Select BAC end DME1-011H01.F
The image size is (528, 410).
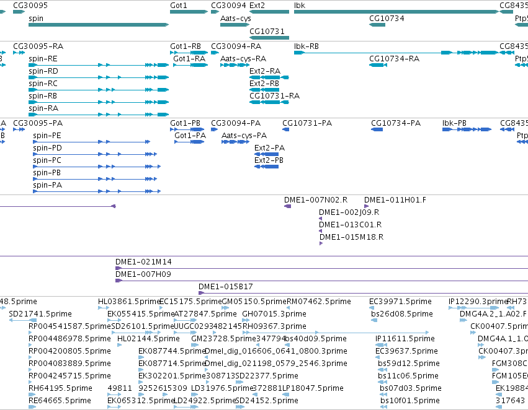[x=366, y=206]
